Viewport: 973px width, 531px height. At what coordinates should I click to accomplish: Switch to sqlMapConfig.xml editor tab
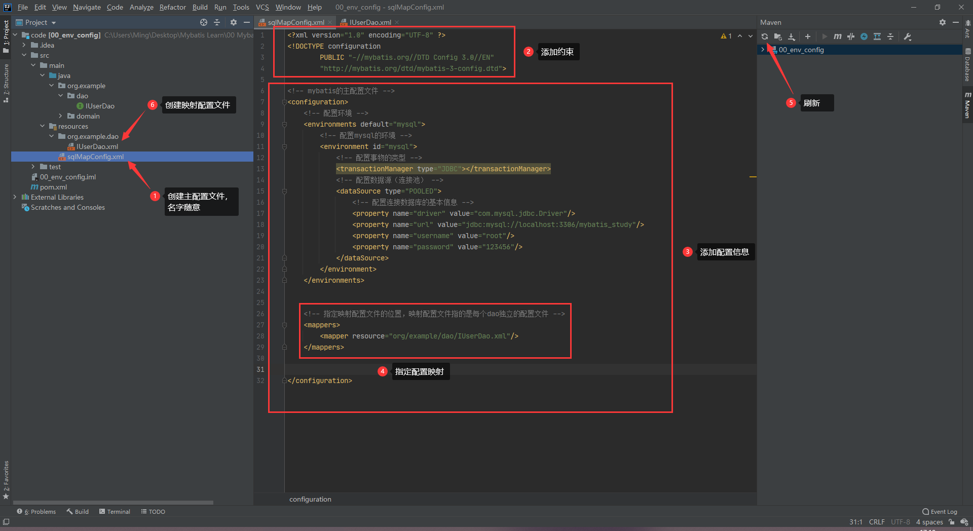(x=295, y=22)
